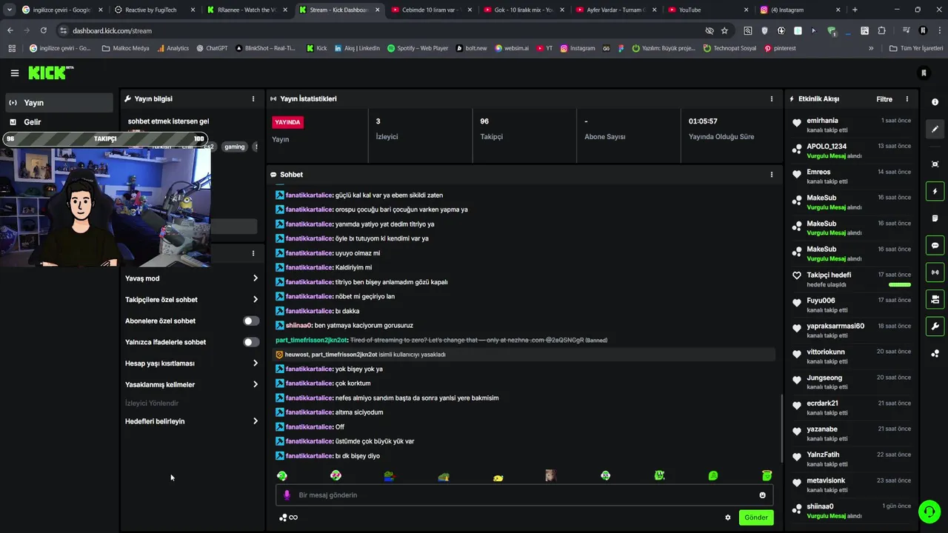Reload the page with the browser refresh button
This screenshot has height=533, width=948.
coord(43,30)
